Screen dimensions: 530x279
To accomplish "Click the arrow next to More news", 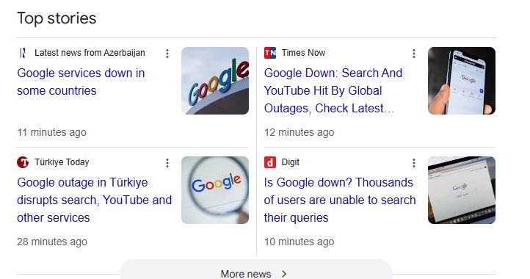I will coord(284,274).
